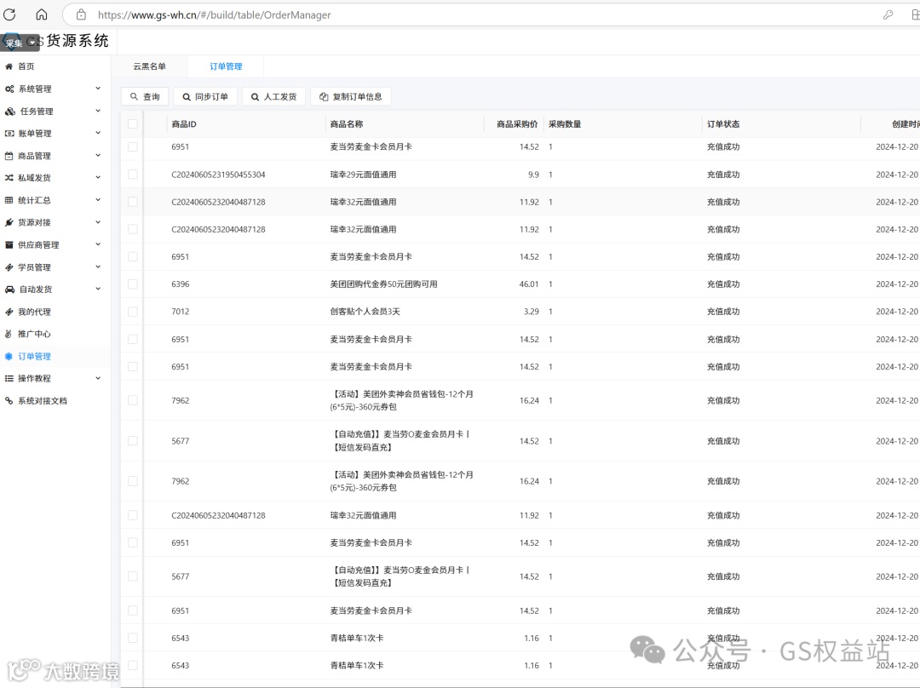Click the 人工发货 button

pos(274,97)
